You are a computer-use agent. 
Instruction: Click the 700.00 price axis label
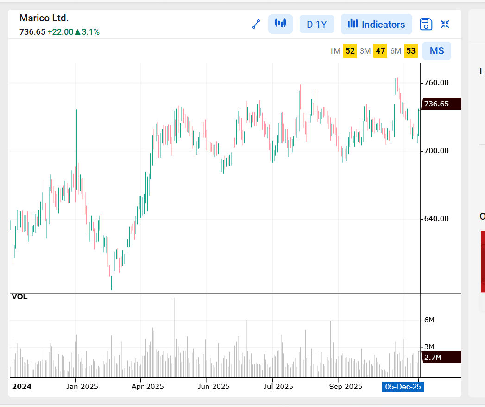436,151
